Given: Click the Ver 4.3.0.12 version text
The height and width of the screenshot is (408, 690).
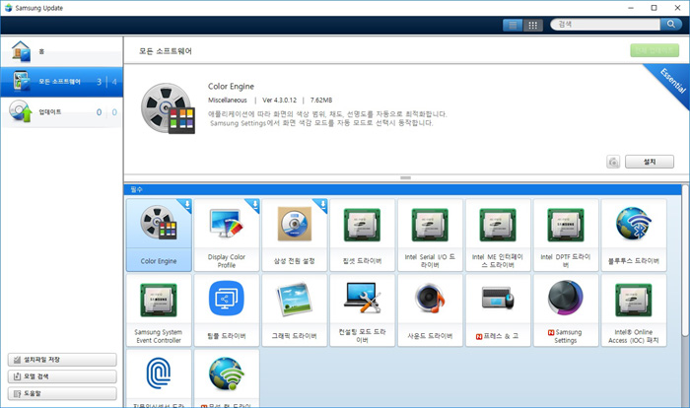Looking at the screenshot, I should (279, 101).
